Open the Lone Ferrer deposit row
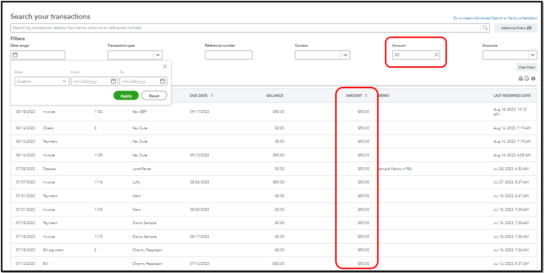This screenshot has width=544, height=273. tap(273, 169)
